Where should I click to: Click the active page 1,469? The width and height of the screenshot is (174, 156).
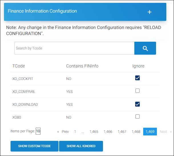(x=150, y=132)
